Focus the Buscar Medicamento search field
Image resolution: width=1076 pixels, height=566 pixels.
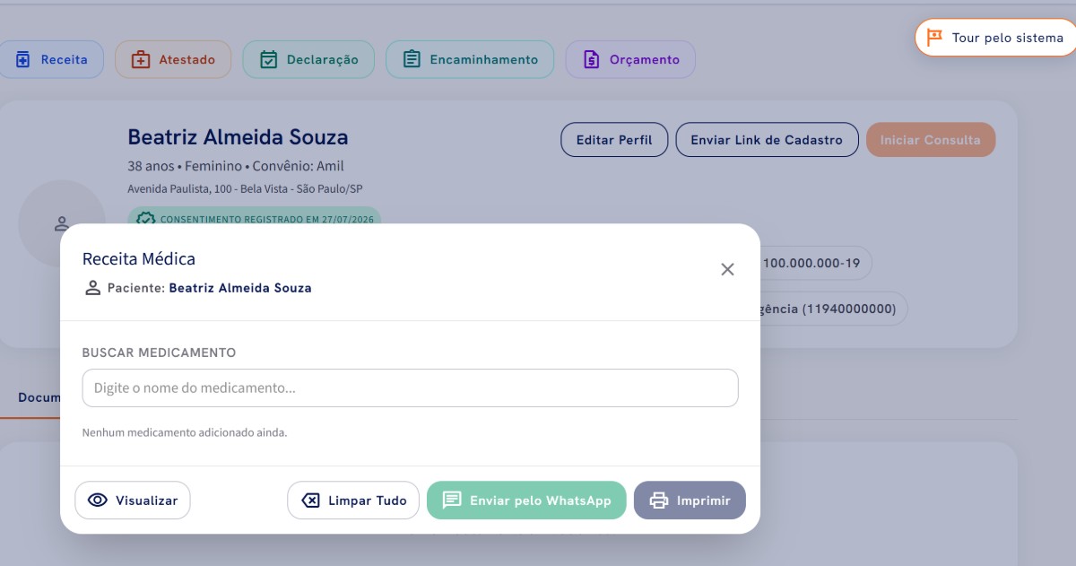pyautogui.click(x=410, y=388)
